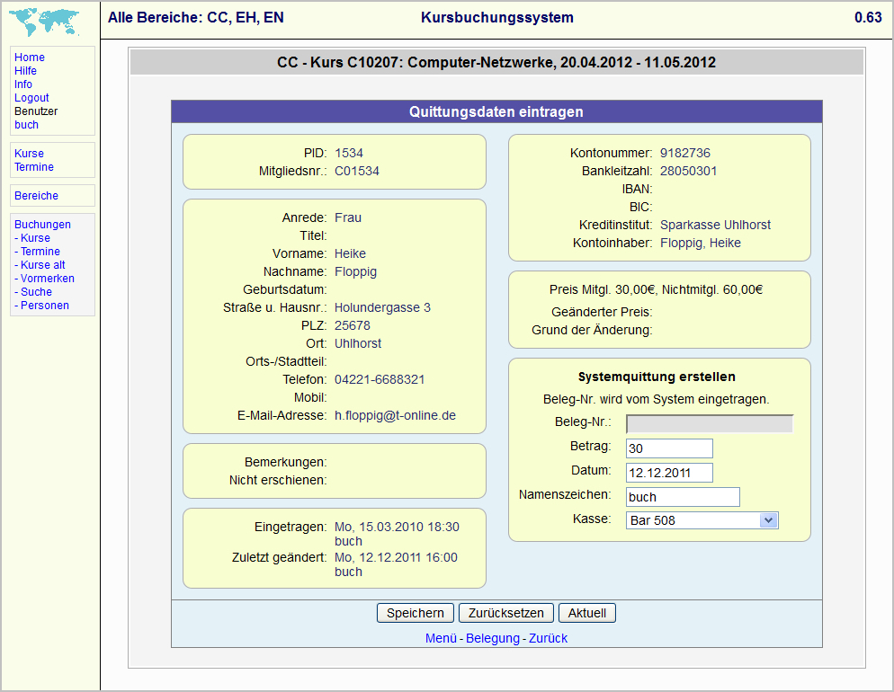Click the Kontoinhaber value 'Floppig, Heike'
Screen dimensions: 894x692
click(701, 244)
